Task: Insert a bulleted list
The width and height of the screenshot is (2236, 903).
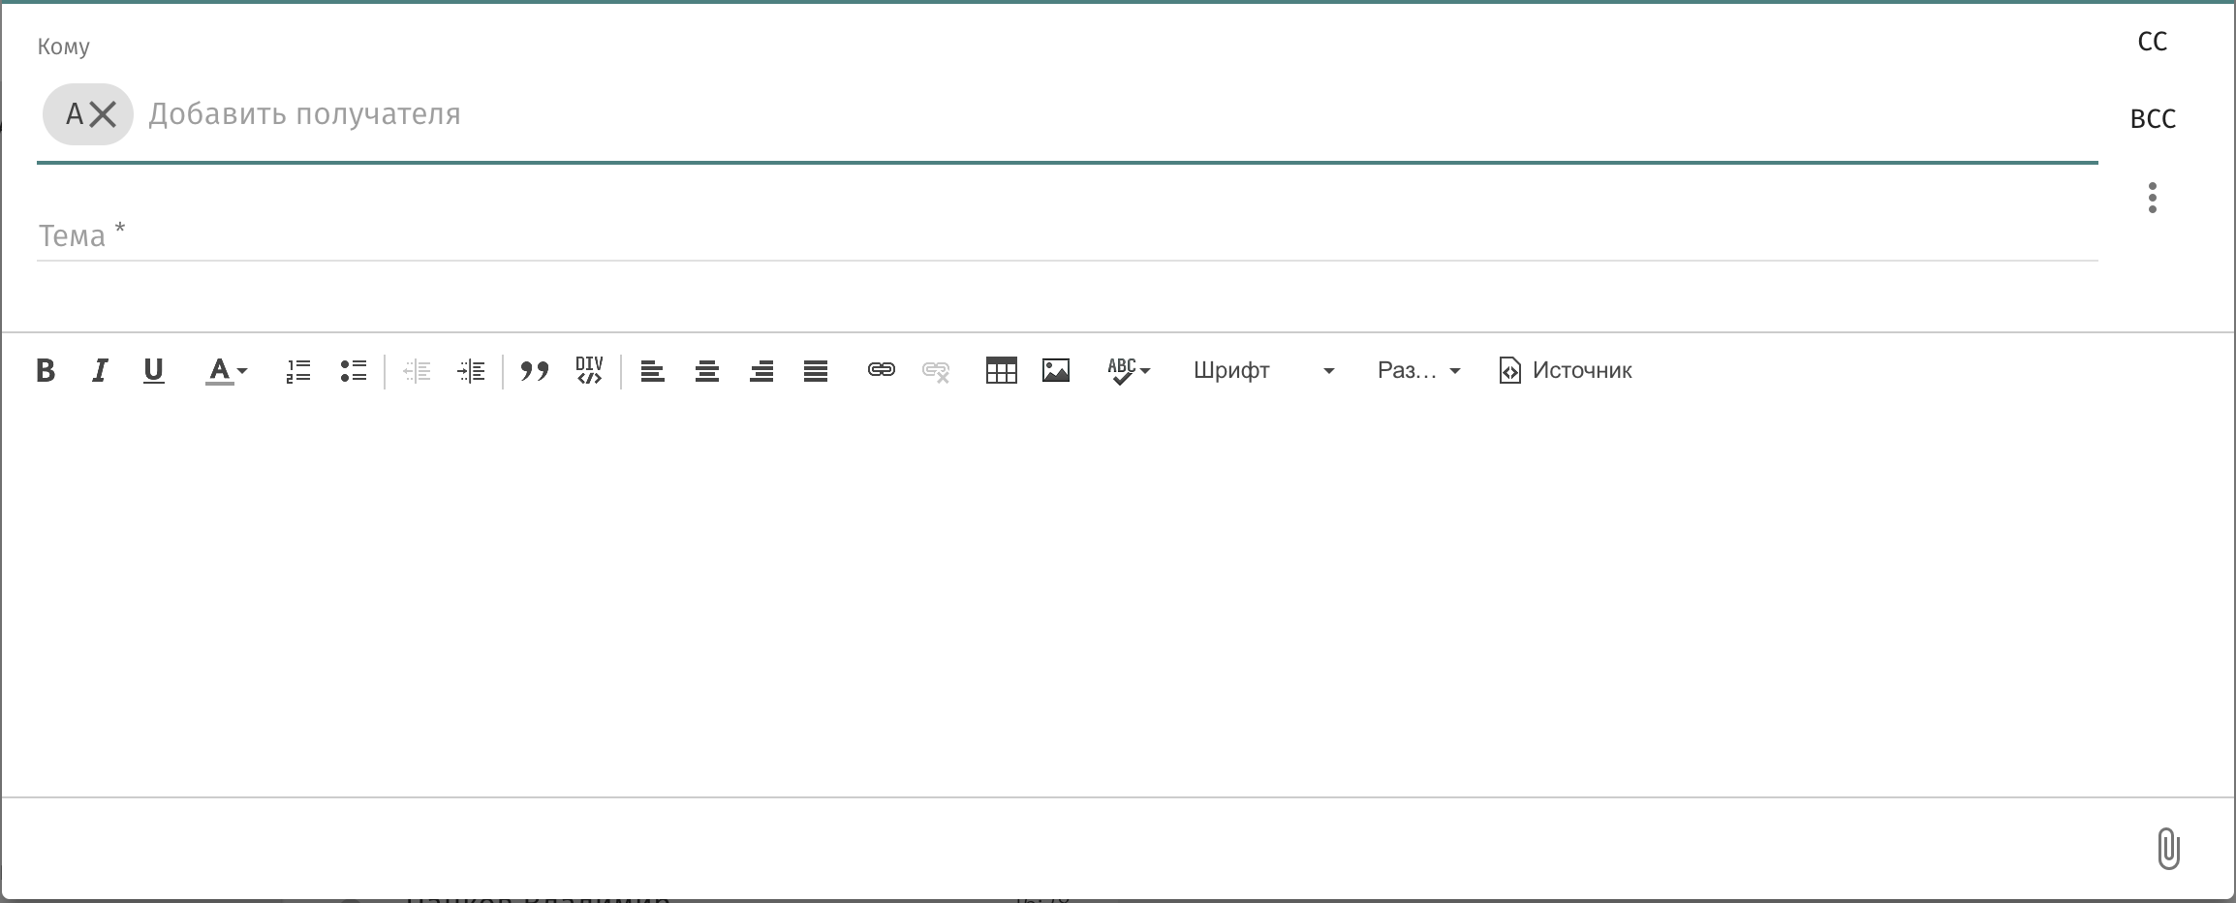Action: click(x=353, y=370)
